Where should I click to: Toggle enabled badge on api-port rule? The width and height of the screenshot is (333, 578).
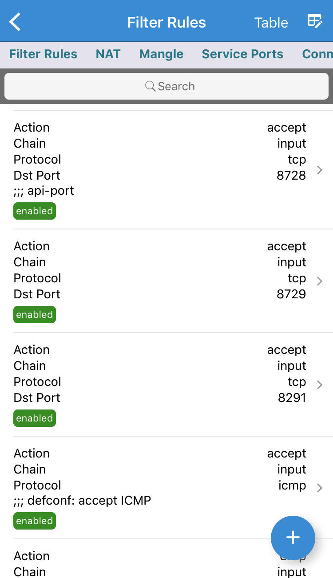(35, 211)
